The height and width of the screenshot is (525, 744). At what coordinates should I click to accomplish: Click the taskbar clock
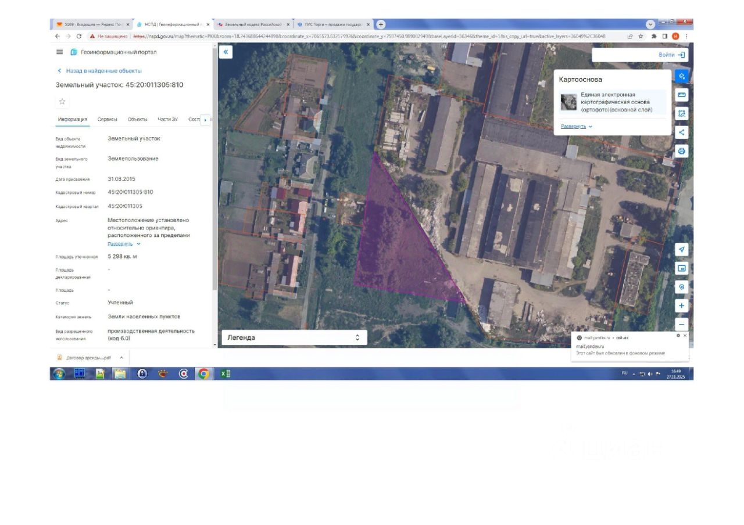[x=674, y=373]
